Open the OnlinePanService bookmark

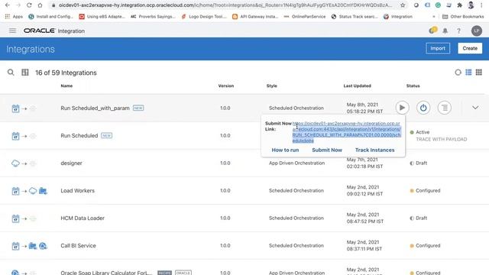(x=304, y=17)
